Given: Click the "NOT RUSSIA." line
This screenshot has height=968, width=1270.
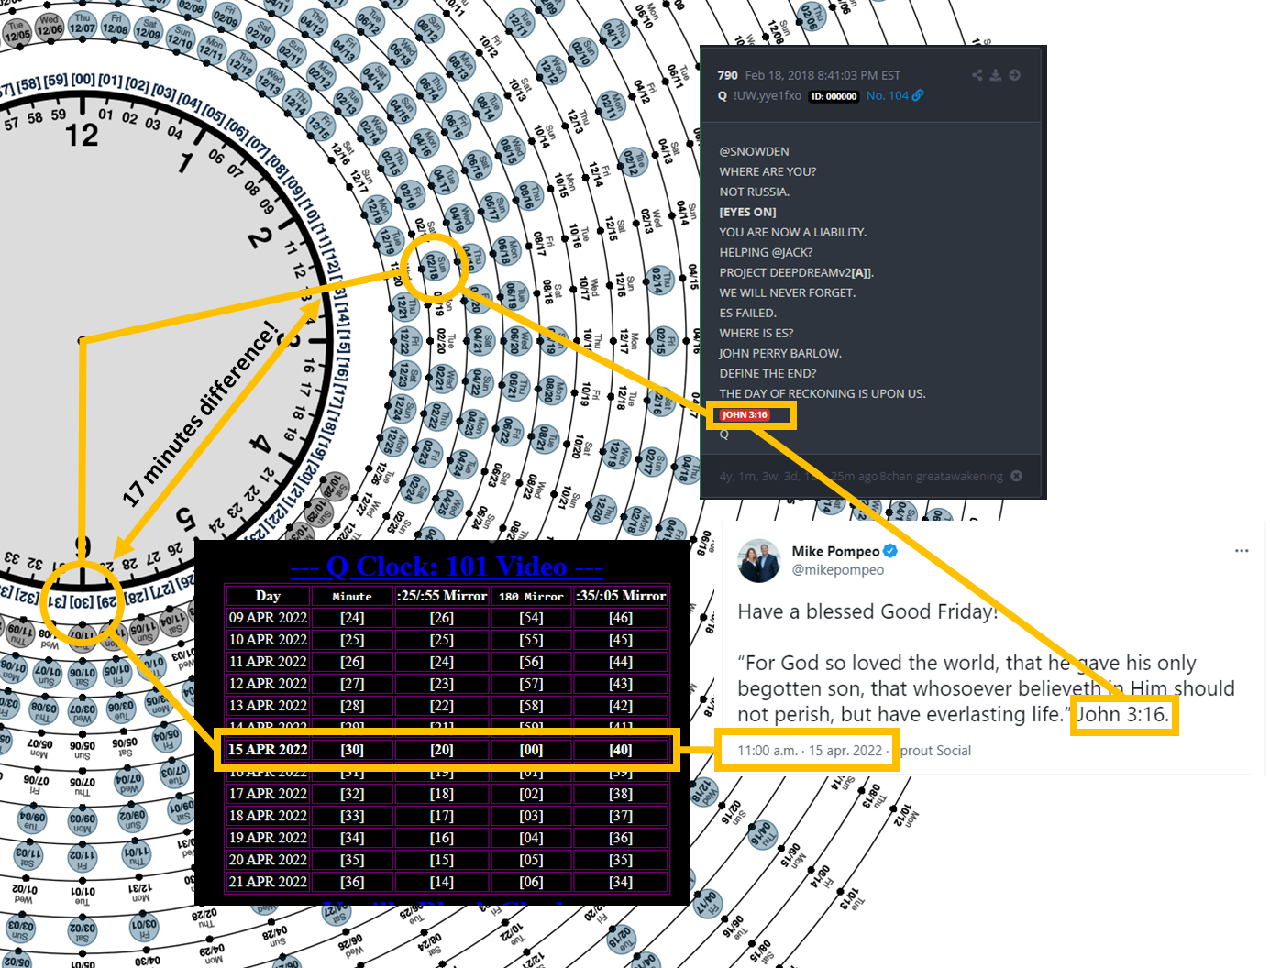Looking at the screenshot, I should pos(754,192).
